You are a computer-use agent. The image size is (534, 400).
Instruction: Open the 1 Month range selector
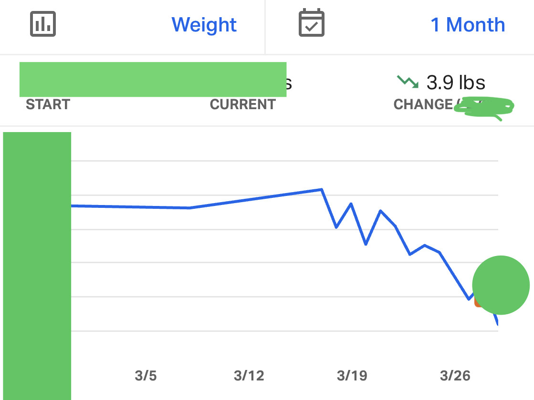click(468, 25)
